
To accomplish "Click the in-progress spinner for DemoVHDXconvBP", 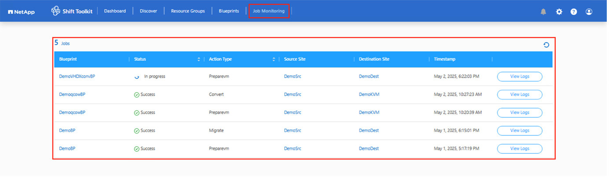I will click(137, 76).
